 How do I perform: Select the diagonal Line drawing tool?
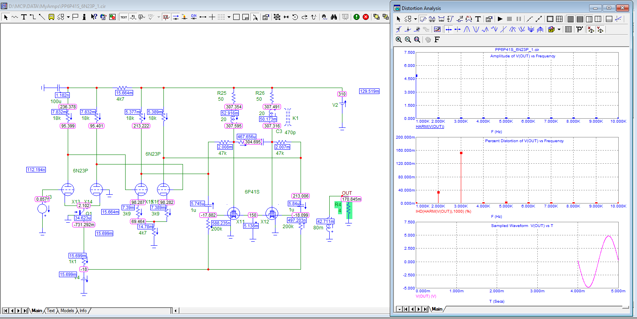pos(42,17)
